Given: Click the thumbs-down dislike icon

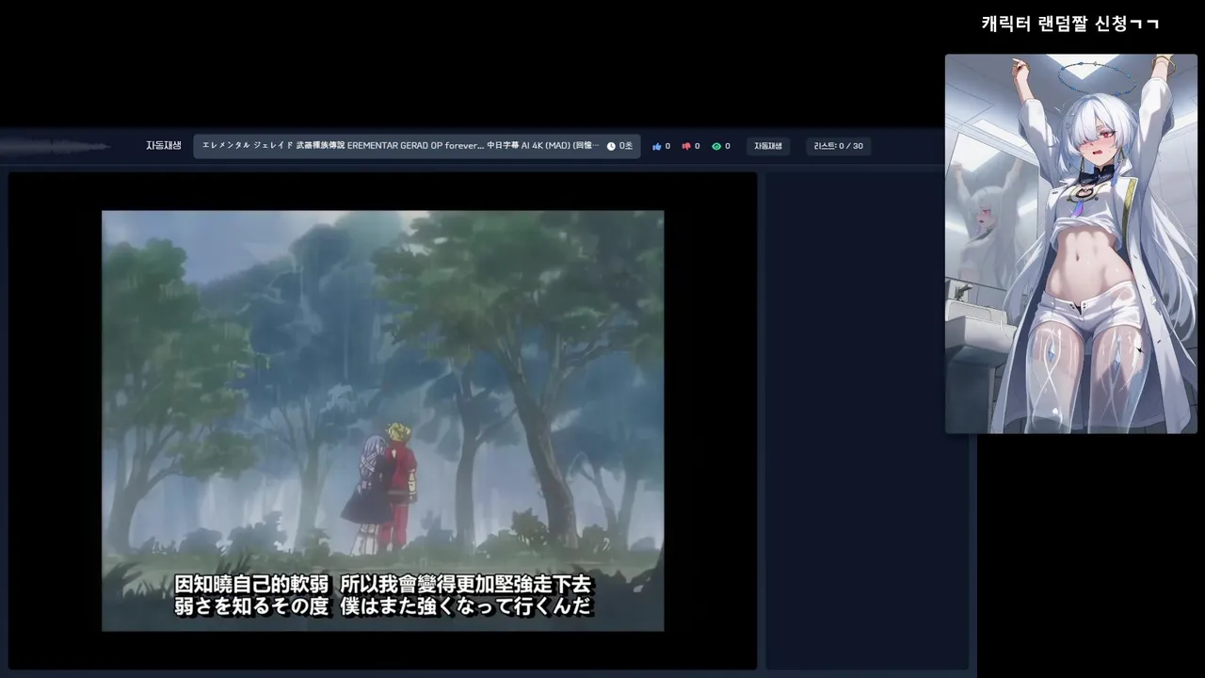Looking at the screenshot, I should pyautogui.click(x=686, y=146).
